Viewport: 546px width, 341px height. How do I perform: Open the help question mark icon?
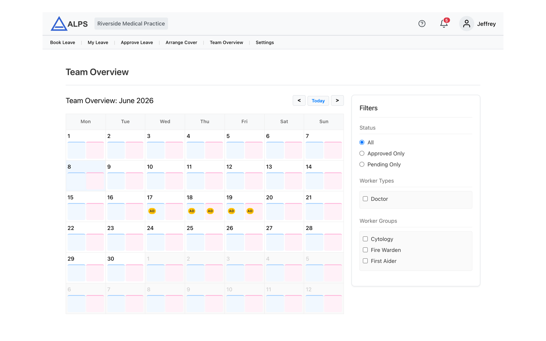[422, 23]
